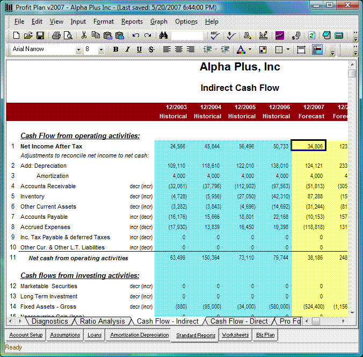The image size is (363, 357).
Task: Click horizontal scrollbar right arrow
Action: [x=343, y=321]
